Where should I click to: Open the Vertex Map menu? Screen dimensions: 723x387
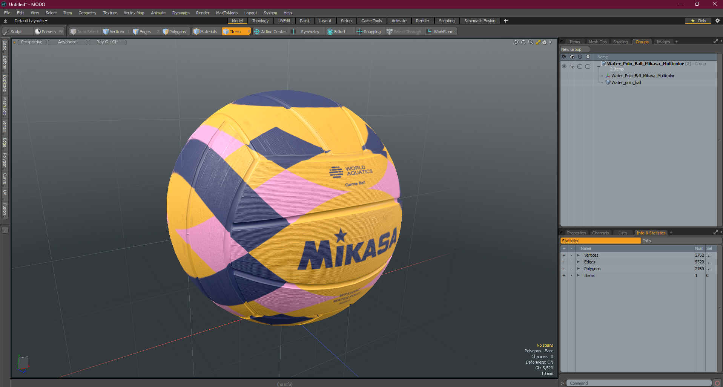(x=134, y=13)
